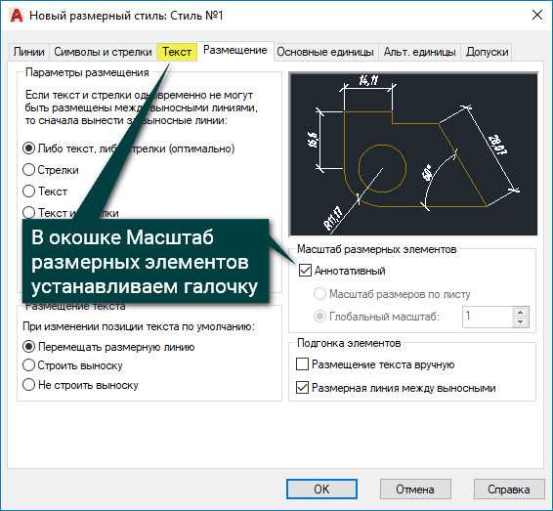Uncheck Размерная линия между выносными

[x=302, y=388]
